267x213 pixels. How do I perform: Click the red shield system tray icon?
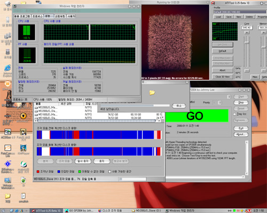249,211
